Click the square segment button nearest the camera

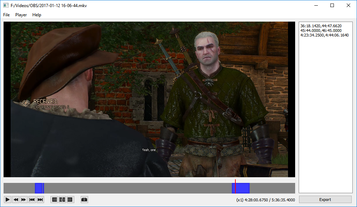click(70, 200)
